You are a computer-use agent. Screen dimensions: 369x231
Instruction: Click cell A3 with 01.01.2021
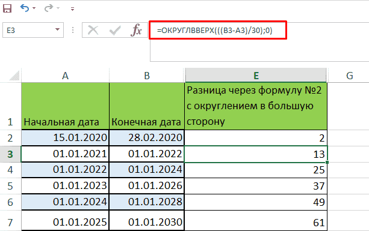pos(65,154)
